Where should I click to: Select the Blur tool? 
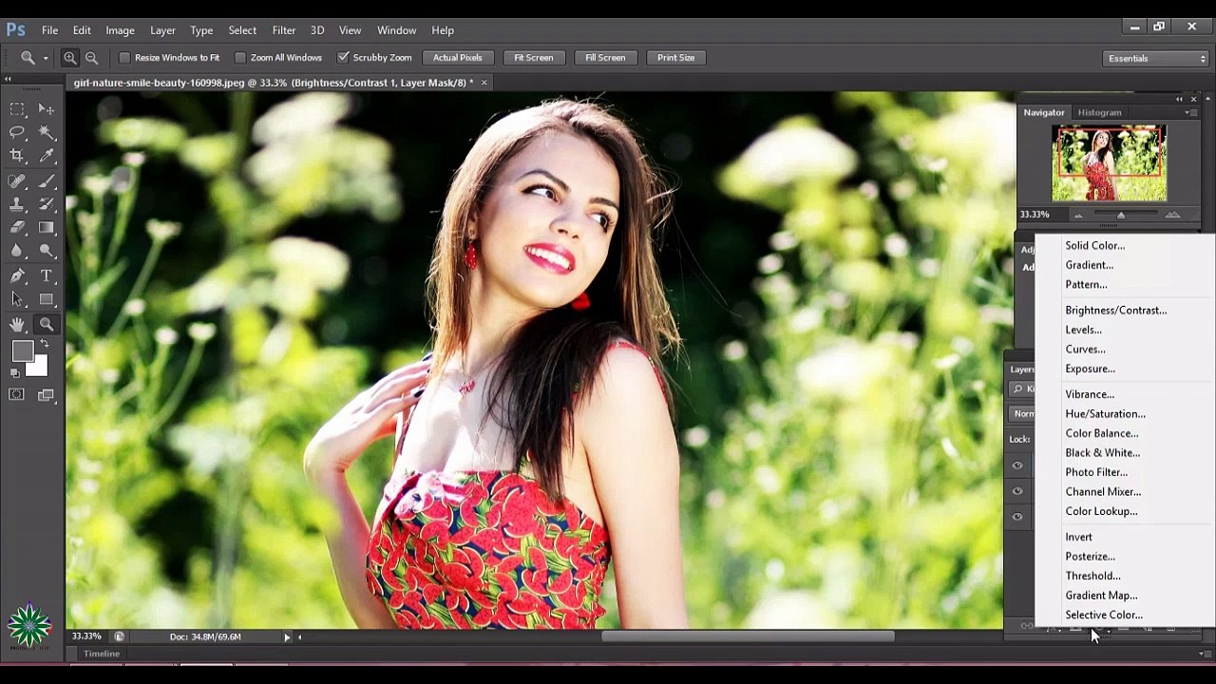17,251
